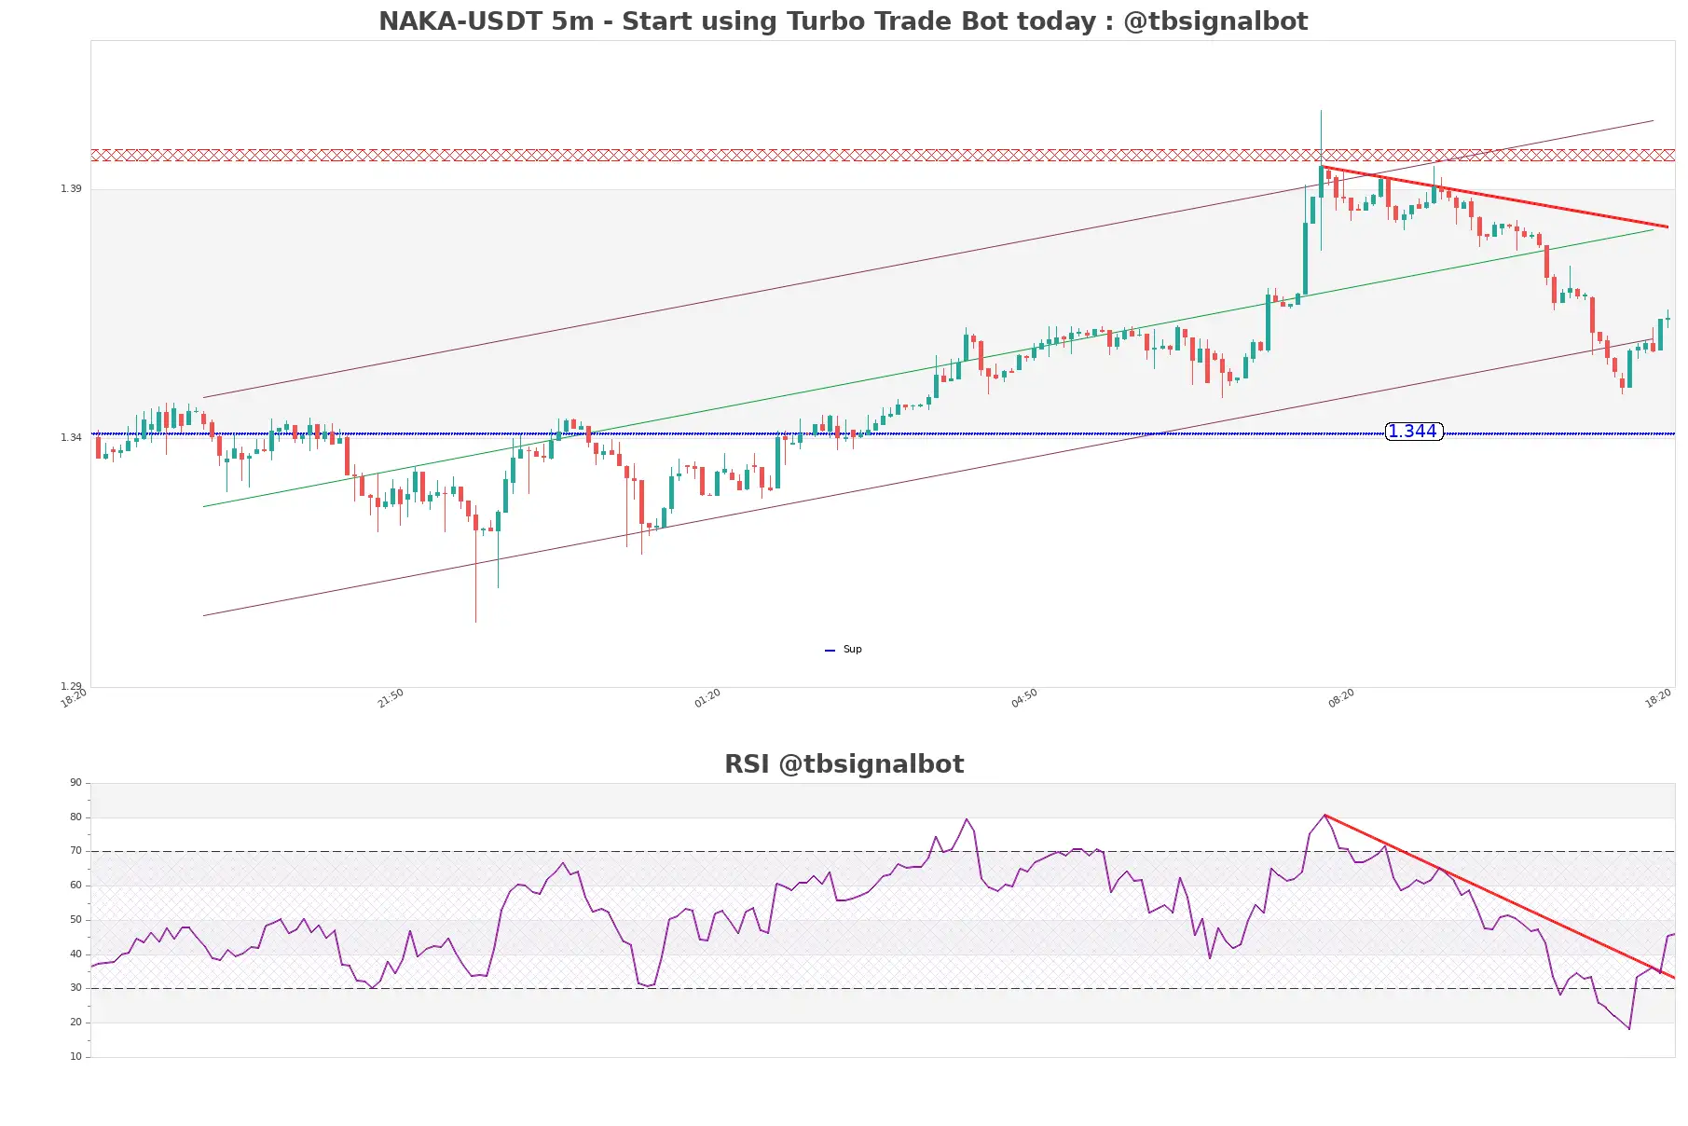Viewport: 1688px width, 1126px height.
Task: Click the 21:50 time axis label
Action: (x=391, y=698)
